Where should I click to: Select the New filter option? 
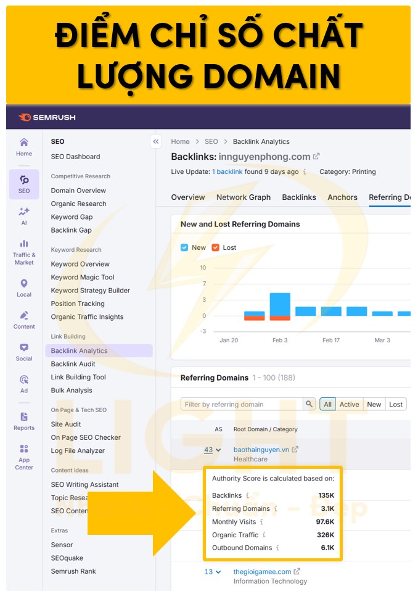coord(374,404)
